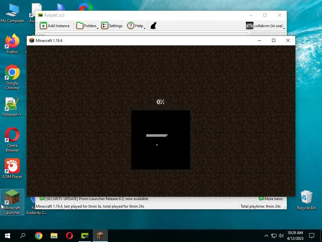
Task: Launch Opera Browser from desktop
Action: point(12,140)
